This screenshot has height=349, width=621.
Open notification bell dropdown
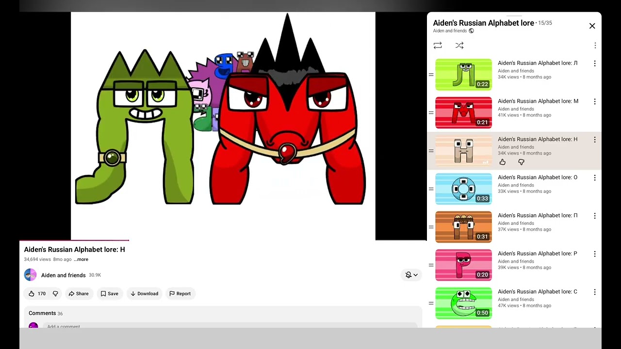click(x=411, y=275)
